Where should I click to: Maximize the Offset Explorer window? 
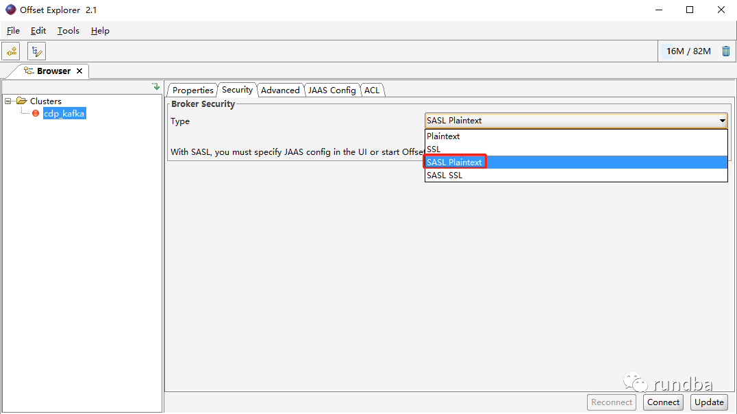[690, 10]
